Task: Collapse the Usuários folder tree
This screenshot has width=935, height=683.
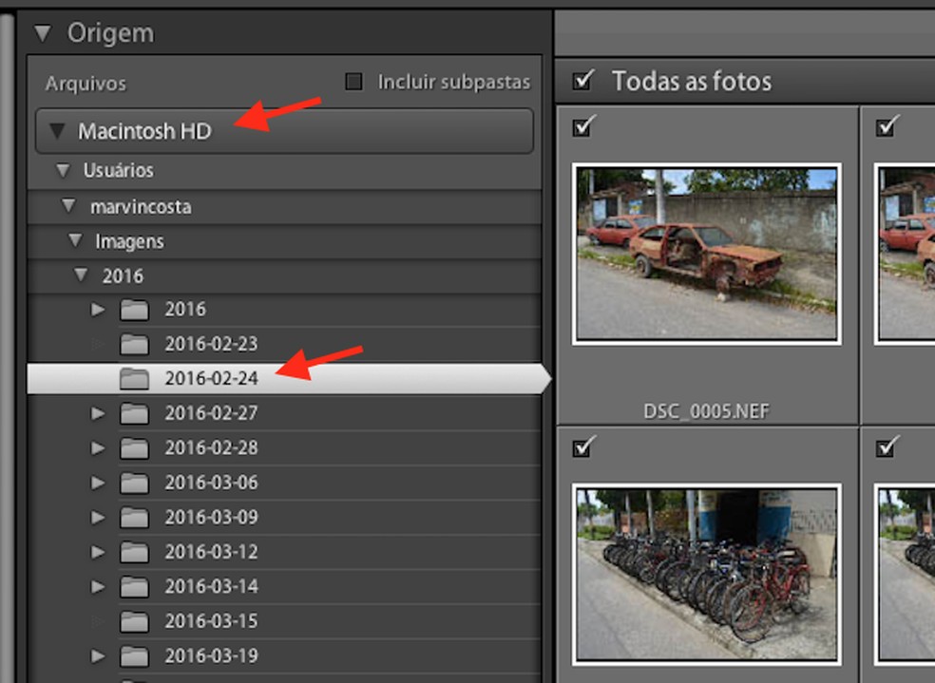Action: (x=62, y=170)
